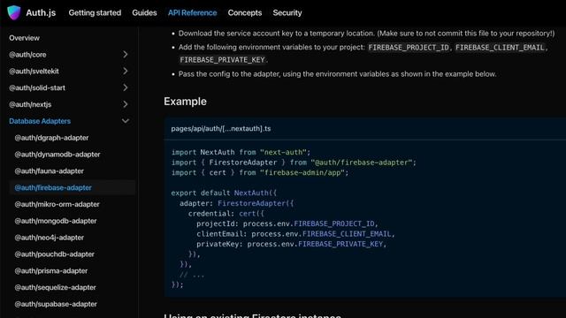
Task: Open the @auth/core sidebar entry
Action: (x=27, y=55)
